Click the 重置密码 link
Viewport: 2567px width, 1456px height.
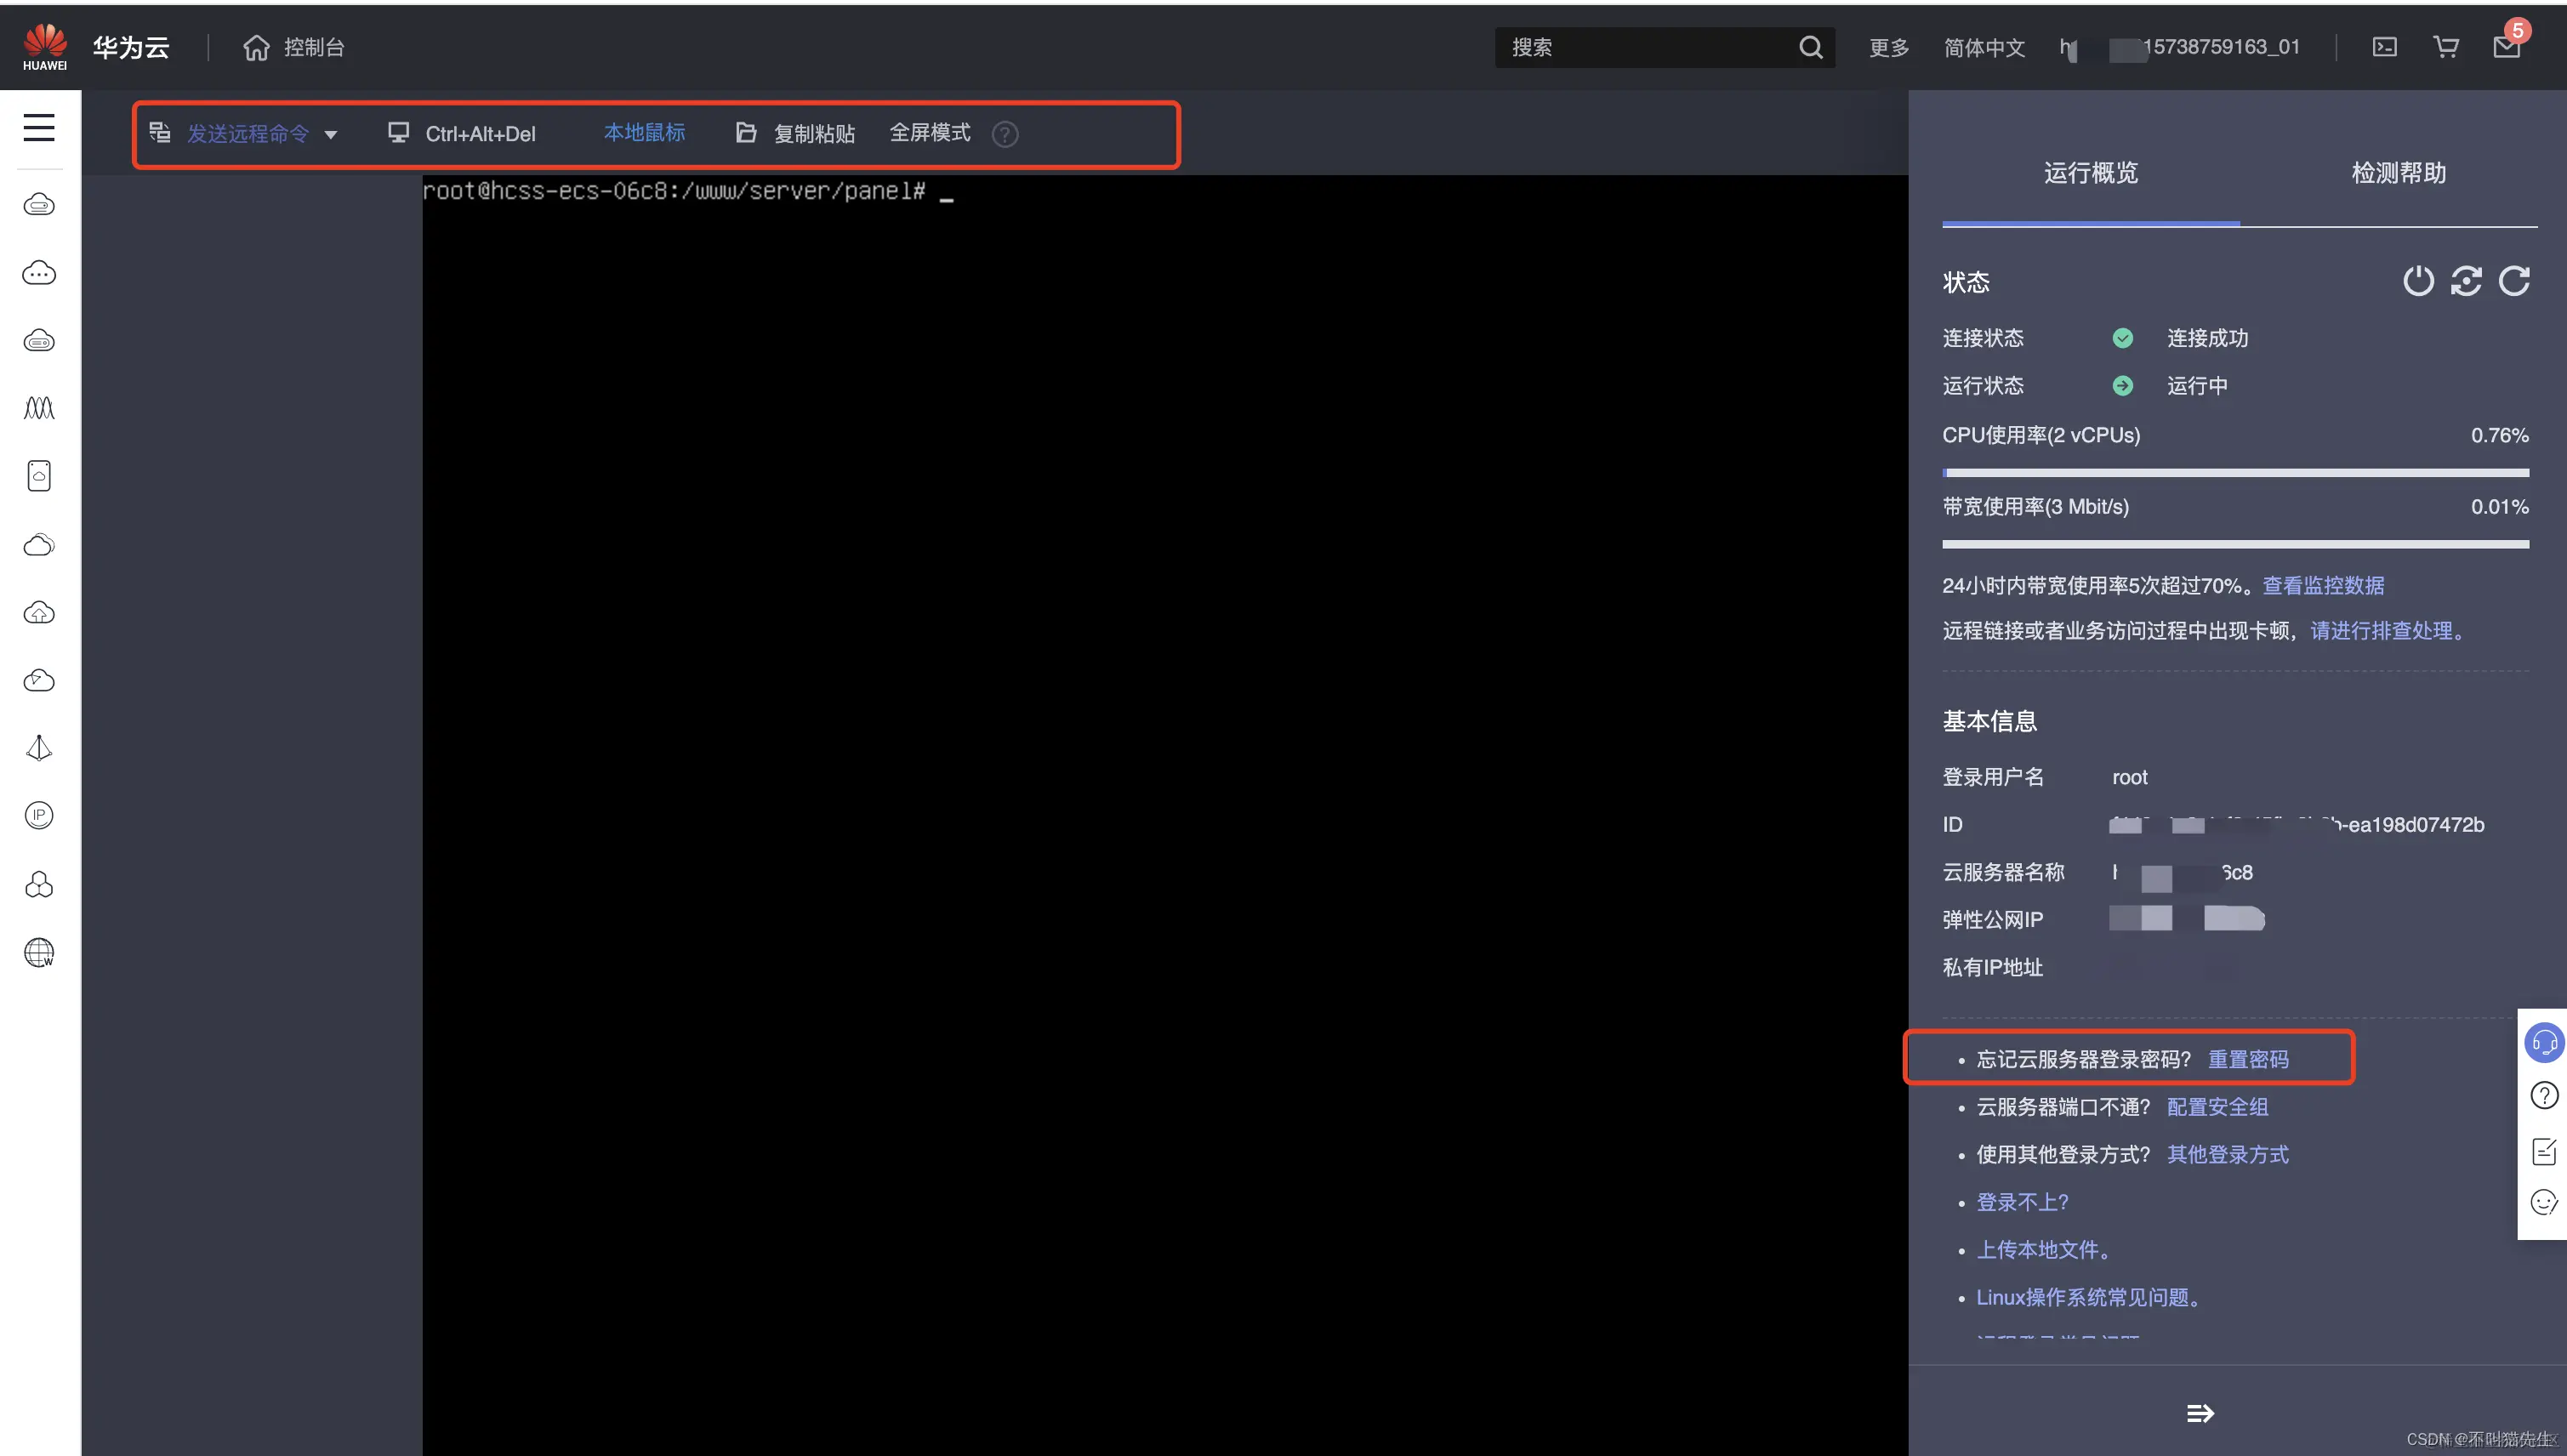tap(2247, 1059)
